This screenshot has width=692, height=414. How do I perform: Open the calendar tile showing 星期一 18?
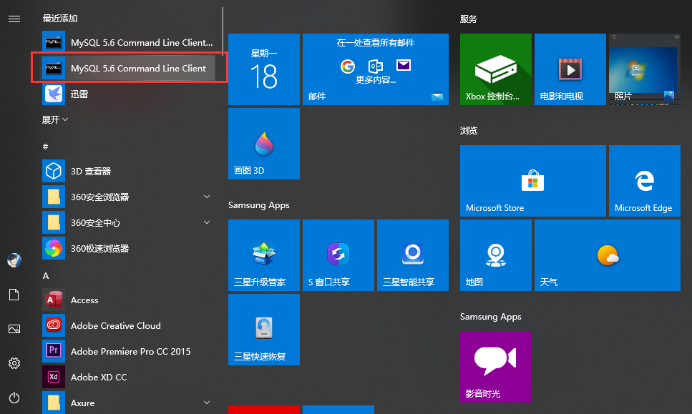[264, 69]
